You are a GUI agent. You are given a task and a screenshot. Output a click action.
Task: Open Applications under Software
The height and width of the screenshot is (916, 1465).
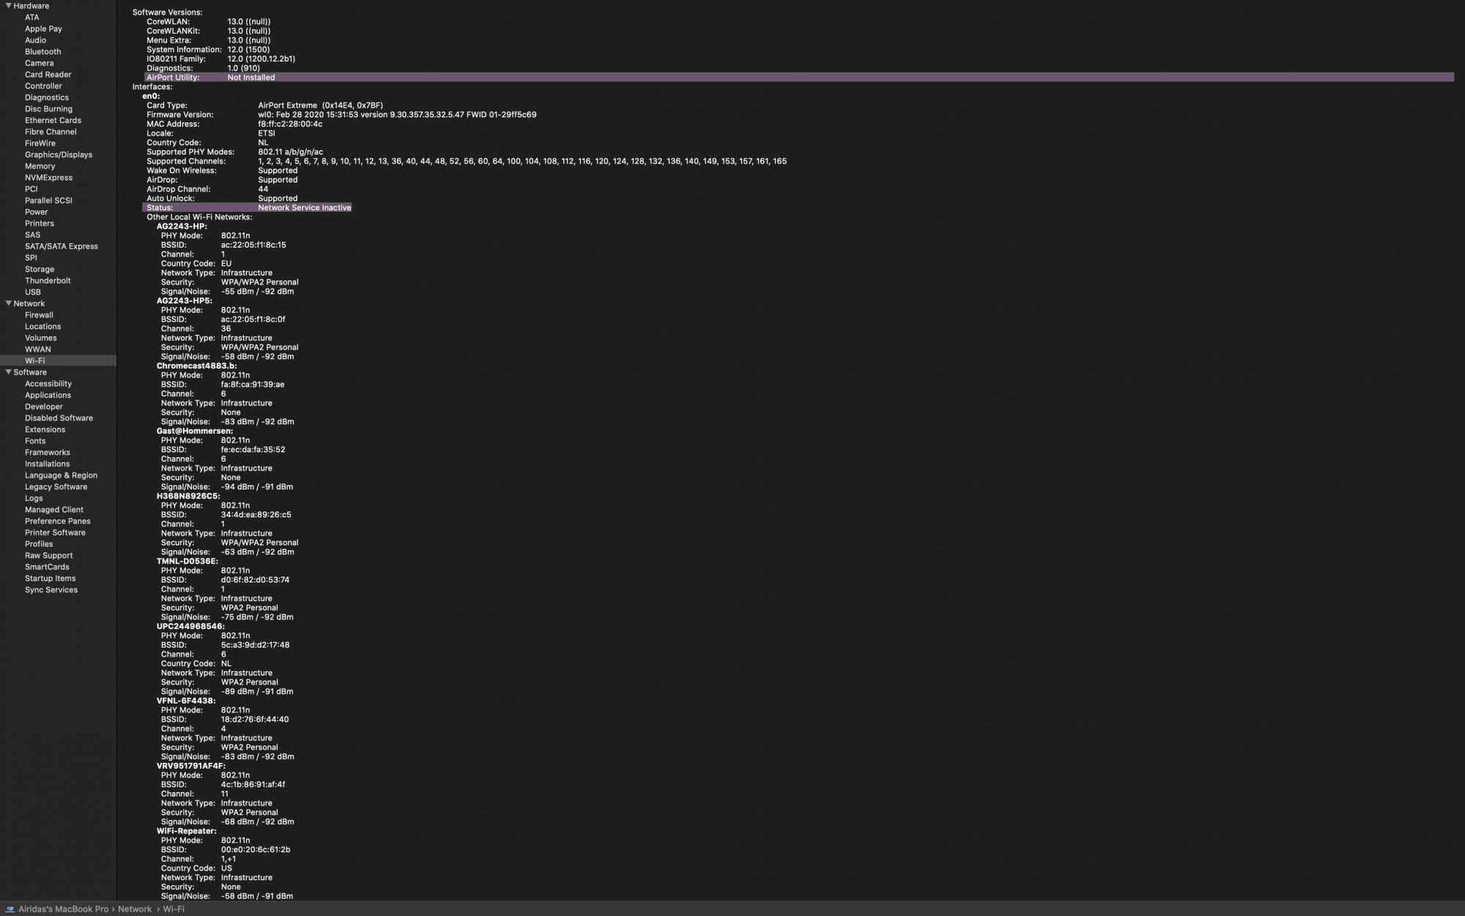[x=48, y=396]
